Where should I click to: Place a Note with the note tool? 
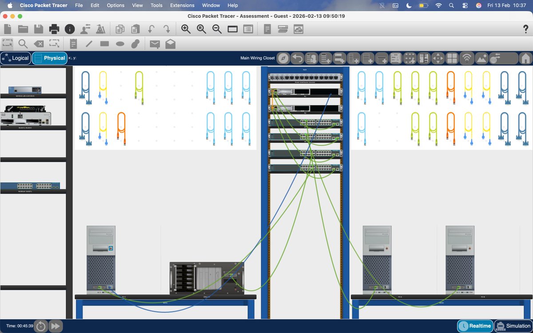(74, 44)
